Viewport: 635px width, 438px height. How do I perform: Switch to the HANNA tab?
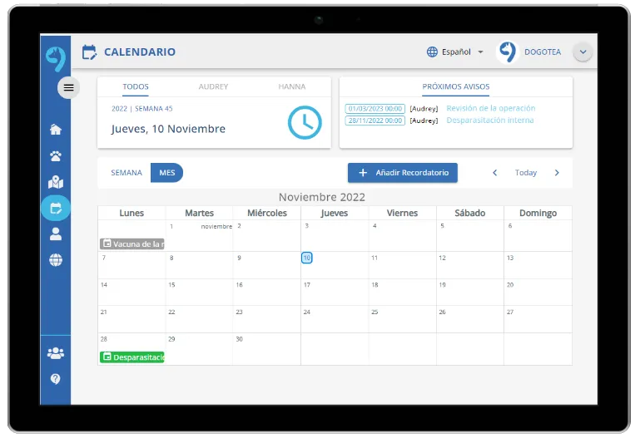pos(291,87)
